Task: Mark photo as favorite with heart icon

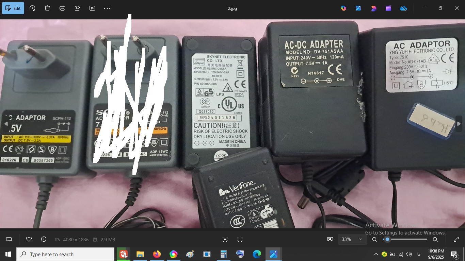Action: coord(29,239)
